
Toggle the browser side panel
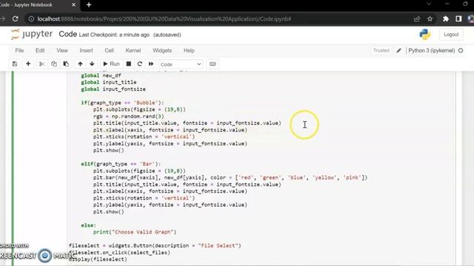(458, 18)
